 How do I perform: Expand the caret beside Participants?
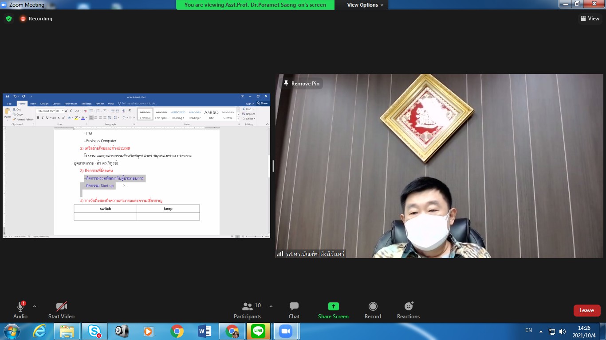pyautogui.click(x=271, y=306)
